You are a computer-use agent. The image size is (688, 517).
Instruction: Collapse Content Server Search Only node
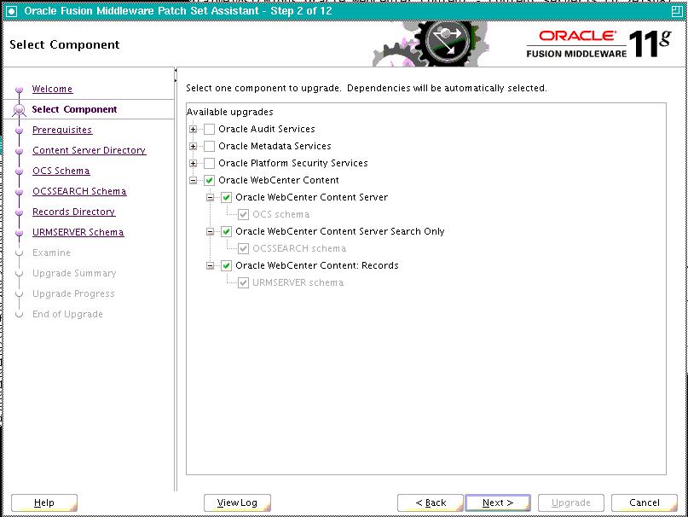point(211,231)
